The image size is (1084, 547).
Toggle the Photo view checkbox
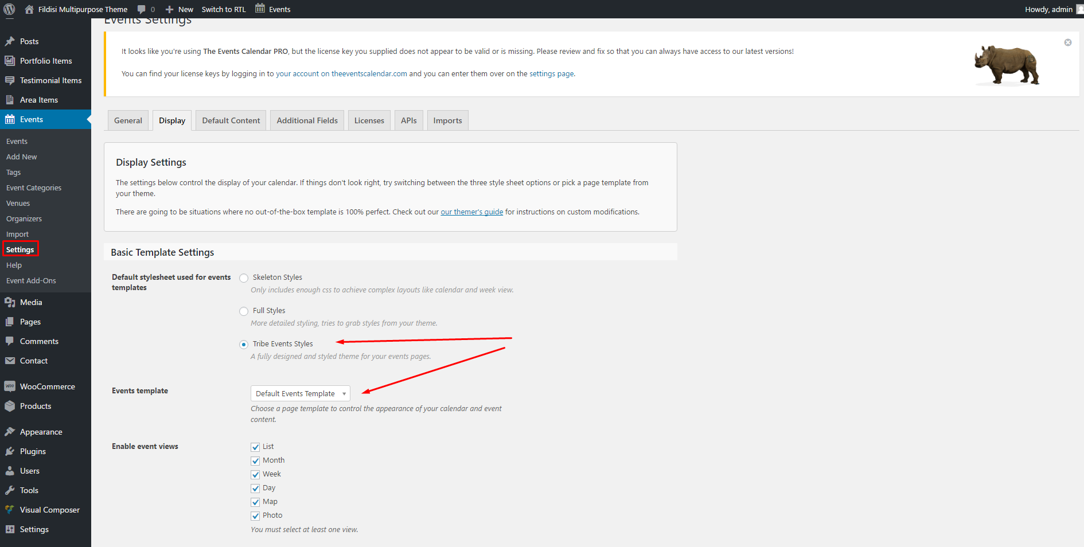(x=255, y=515)
